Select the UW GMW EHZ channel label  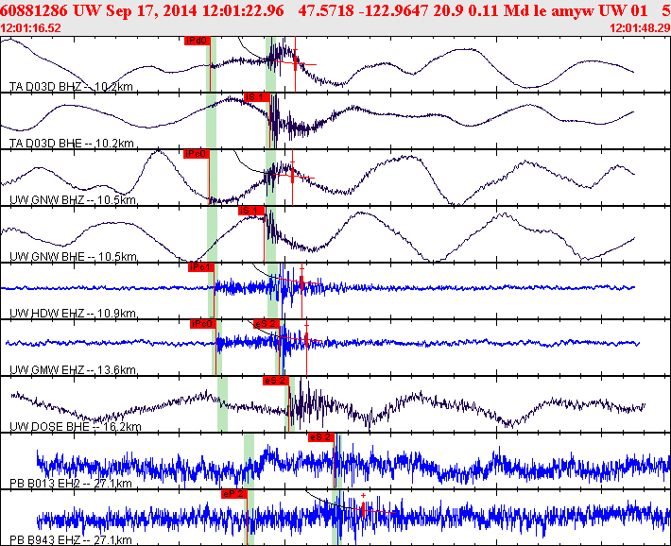[73, 370]
